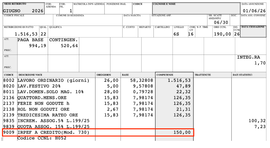The width and height of the screenshot is (270, 148).
Task: Click row code 8020
Action: [x=9, y=86]
